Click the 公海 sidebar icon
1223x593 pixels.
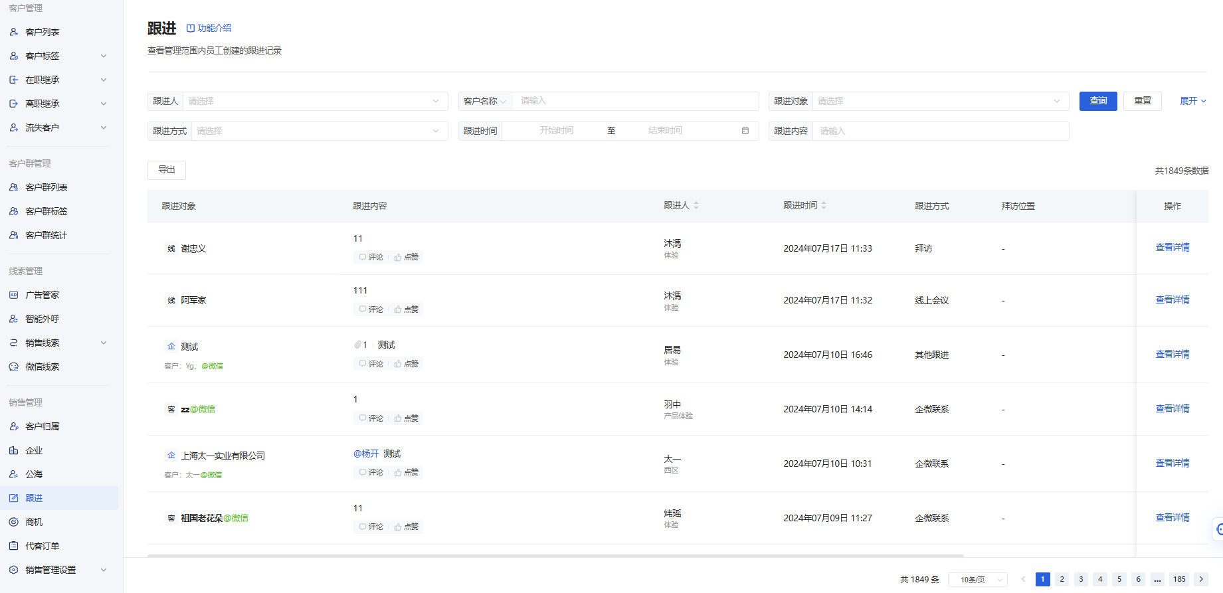click(13, 474)
